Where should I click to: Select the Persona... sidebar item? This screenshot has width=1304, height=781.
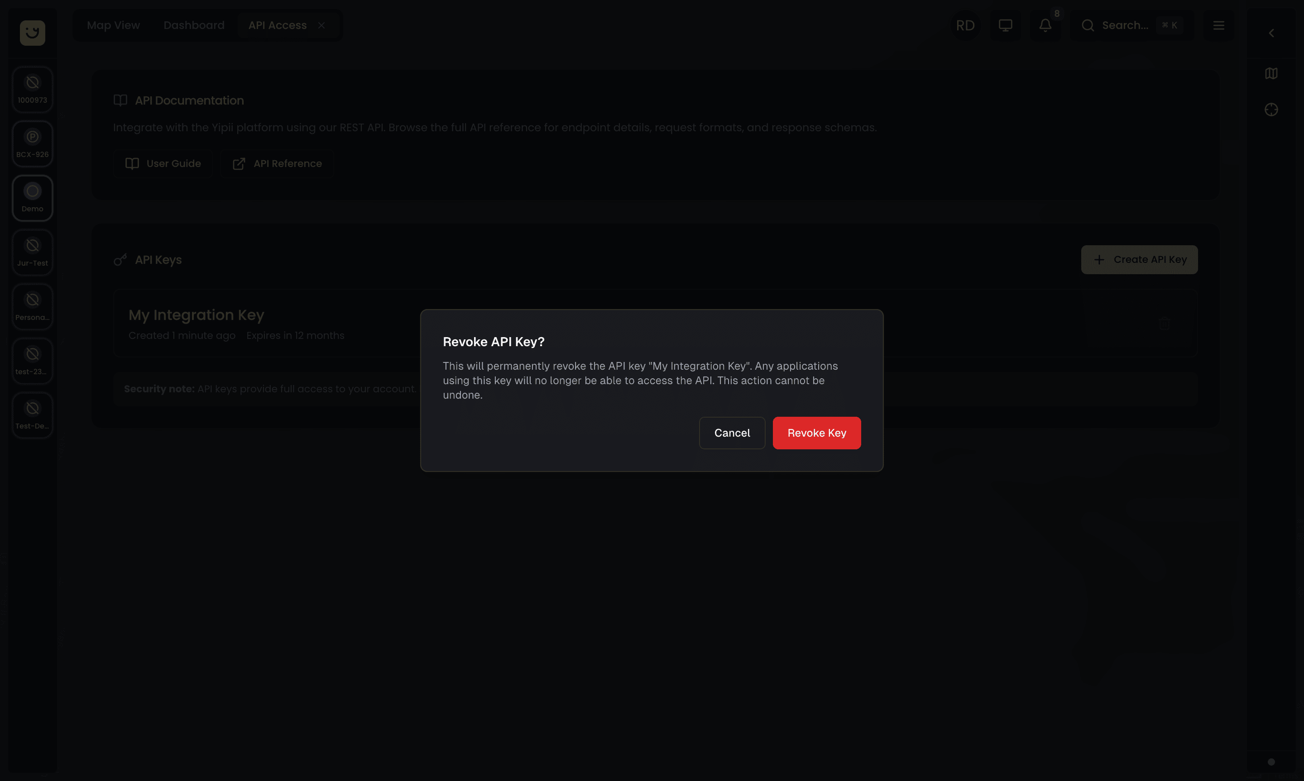pyautogui.click(x=33, y=306)
